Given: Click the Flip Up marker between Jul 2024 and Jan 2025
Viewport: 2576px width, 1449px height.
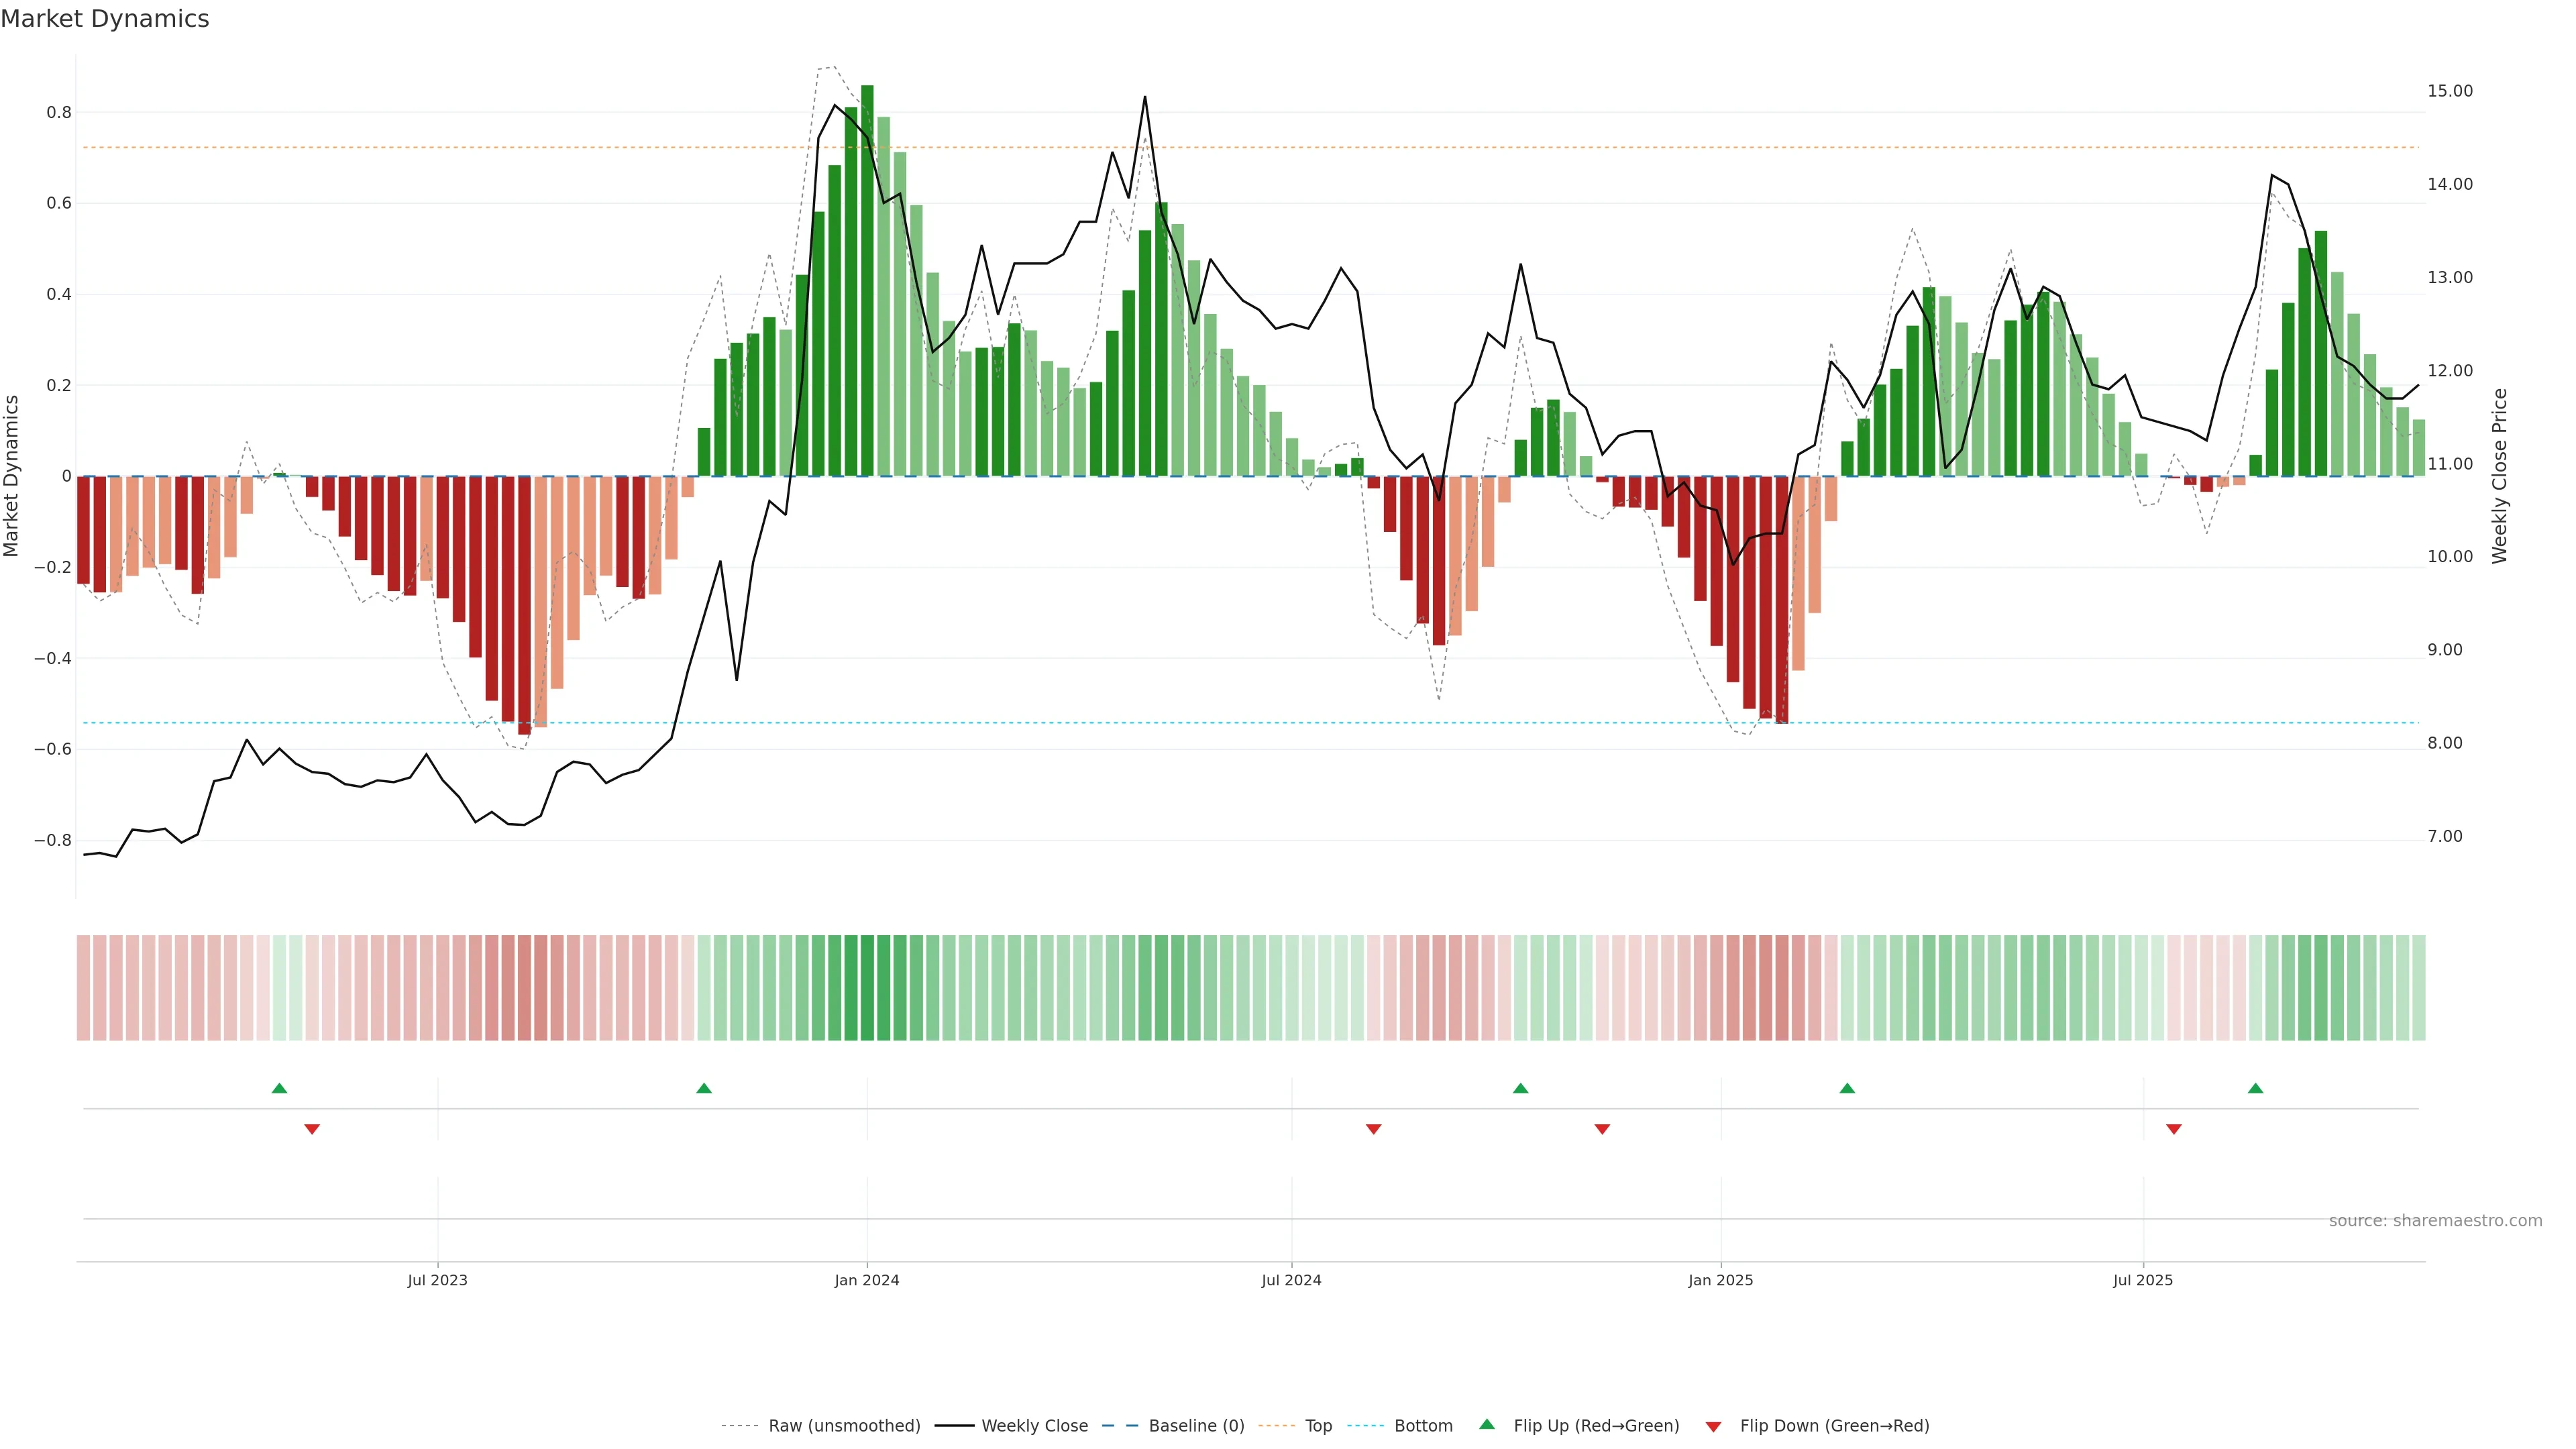Looking at the screenshot, I should (x=1520, y=1088).
